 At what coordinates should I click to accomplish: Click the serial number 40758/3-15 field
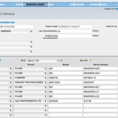coord(101,78)
